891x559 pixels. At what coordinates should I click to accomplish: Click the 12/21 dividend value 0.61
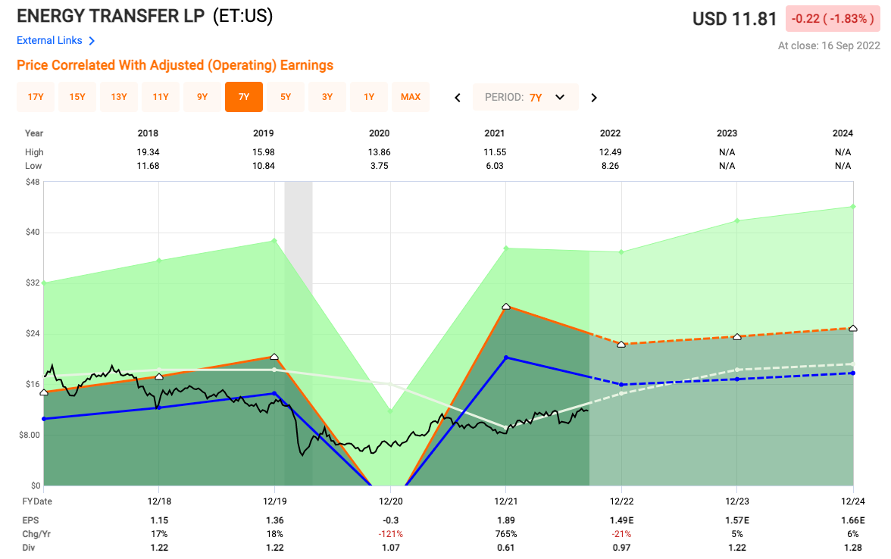point(506,548)
